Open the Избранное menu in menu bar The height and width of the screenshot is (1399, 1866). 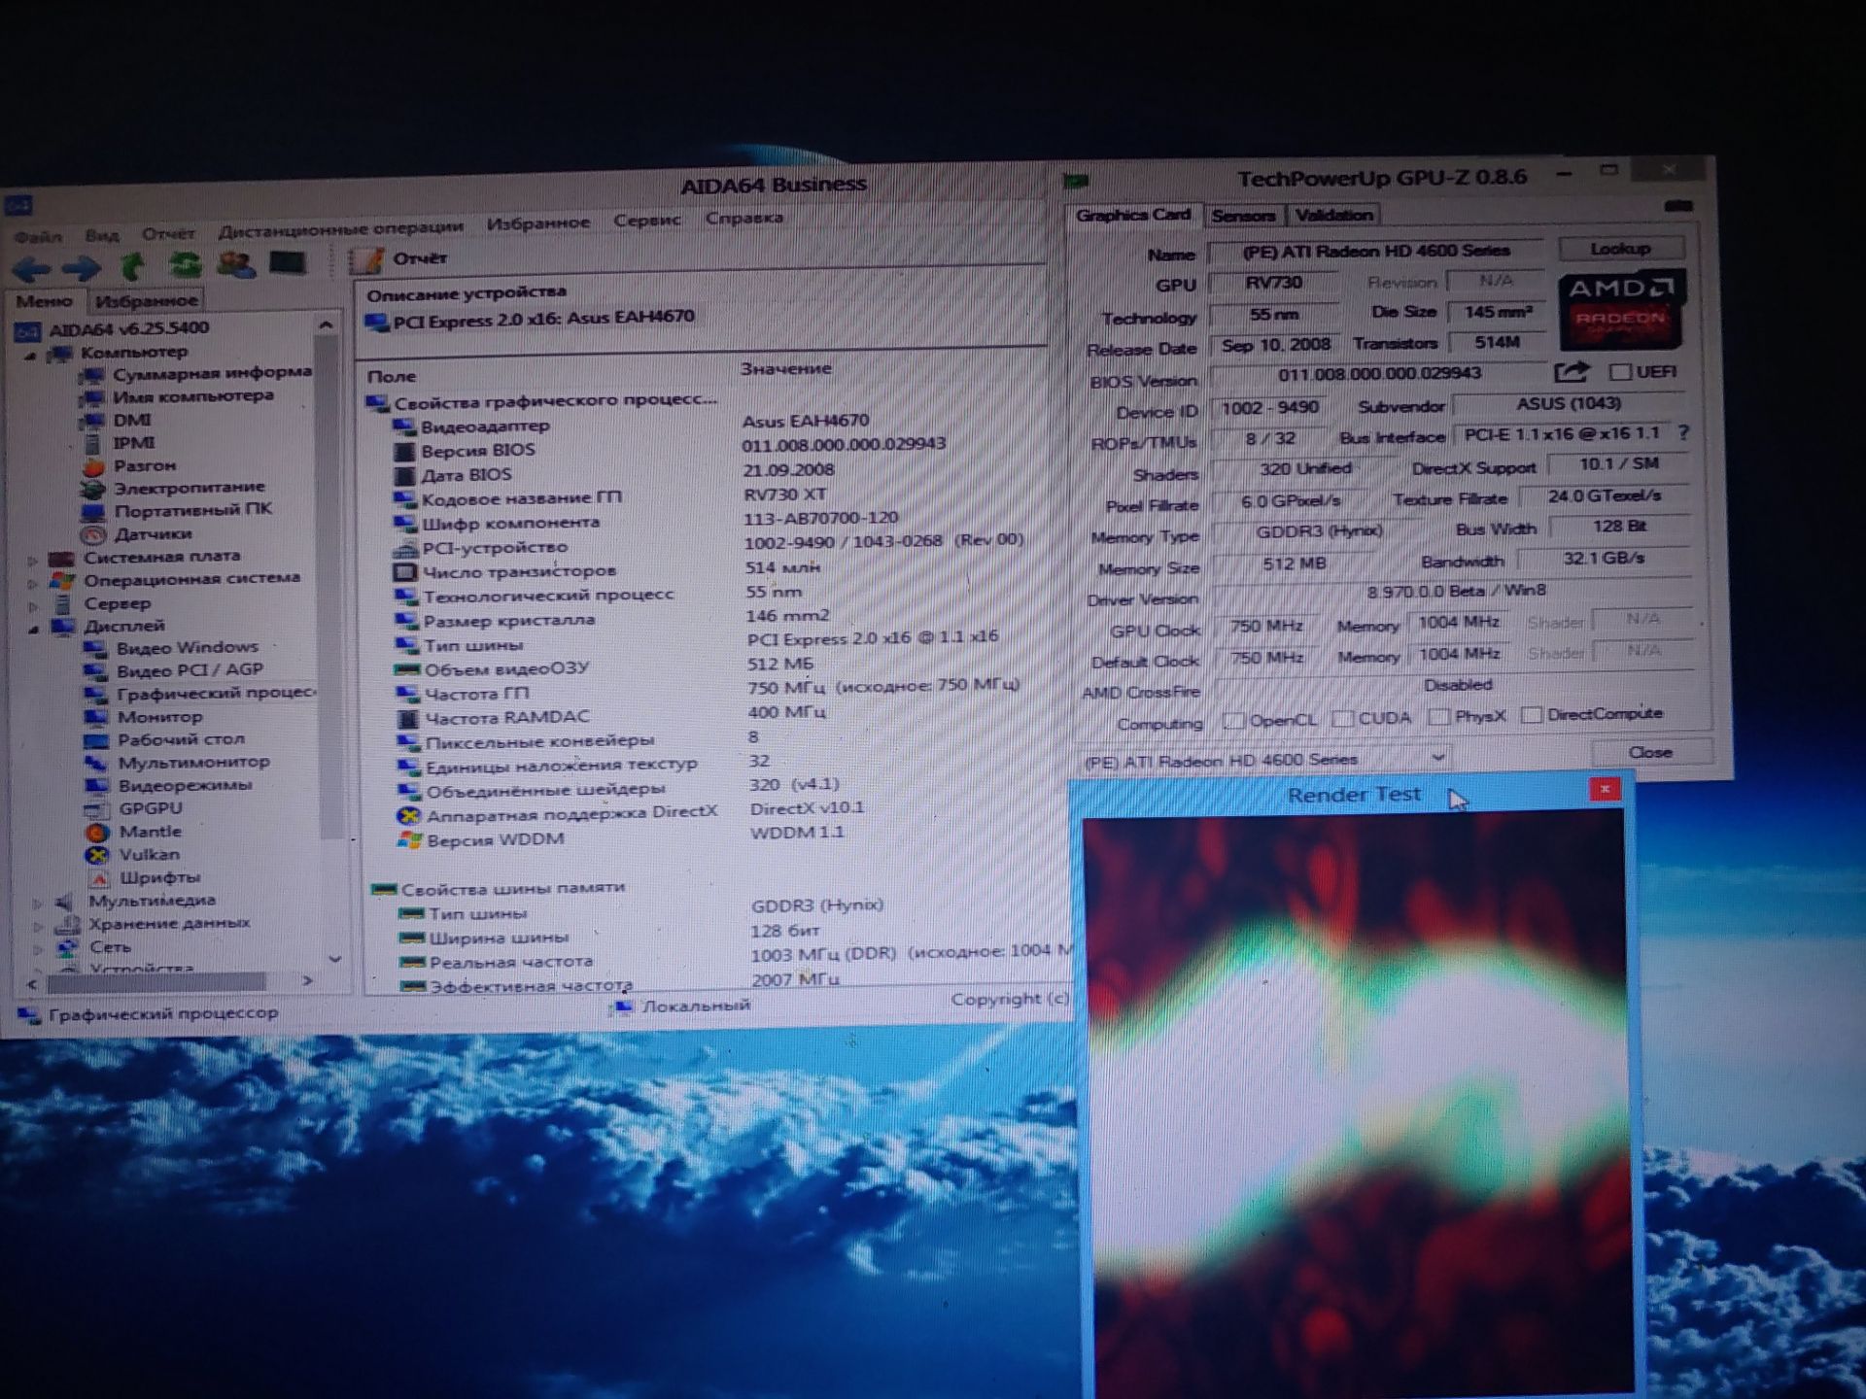[x=537, y=222]
